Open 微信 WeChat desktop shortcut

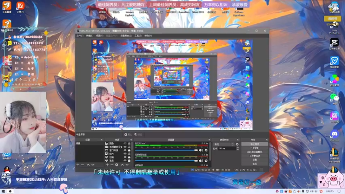[x=335, y=99]
